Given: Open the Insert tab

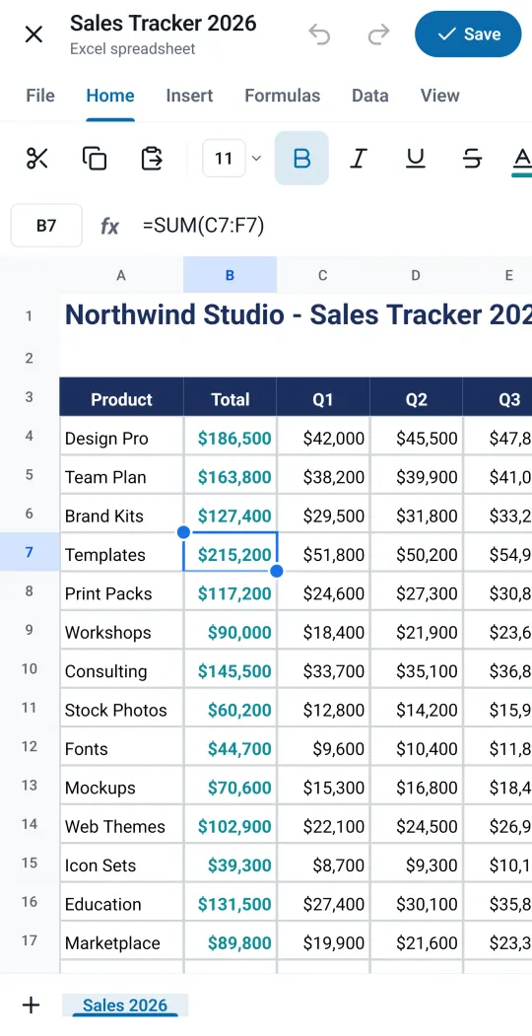Looking at the screenshot, I should click(x=189, y=96).
